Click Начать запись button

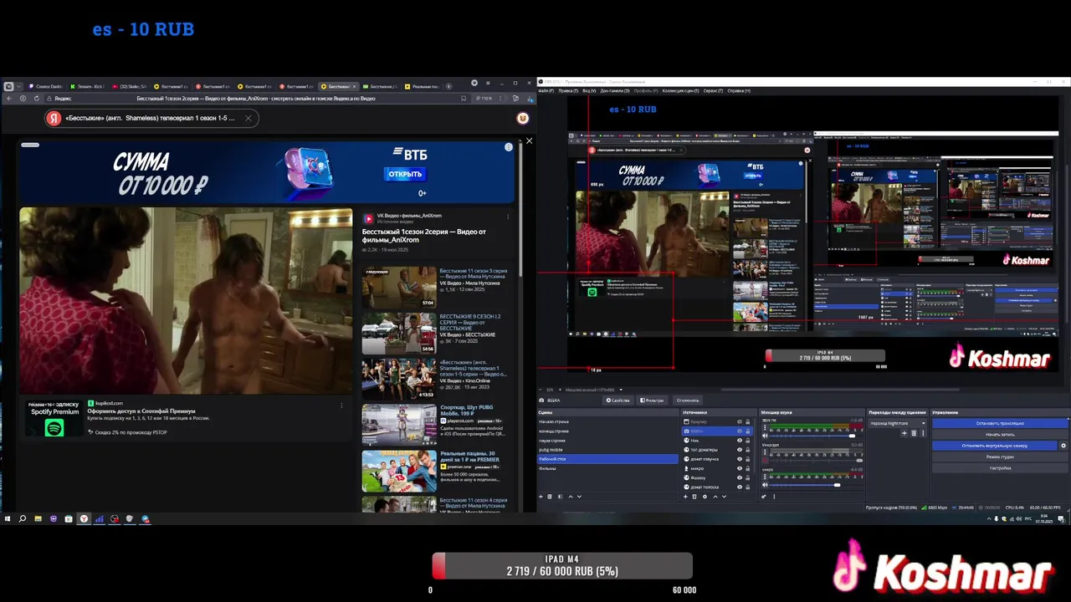[1000, 435]
